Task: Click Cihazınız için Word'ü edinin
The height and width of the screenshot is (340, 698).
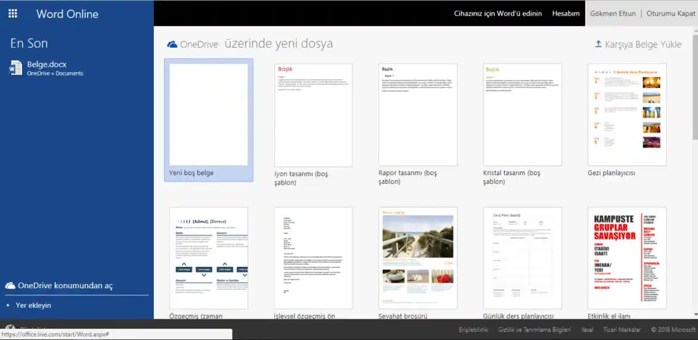Action: point(498,13)
